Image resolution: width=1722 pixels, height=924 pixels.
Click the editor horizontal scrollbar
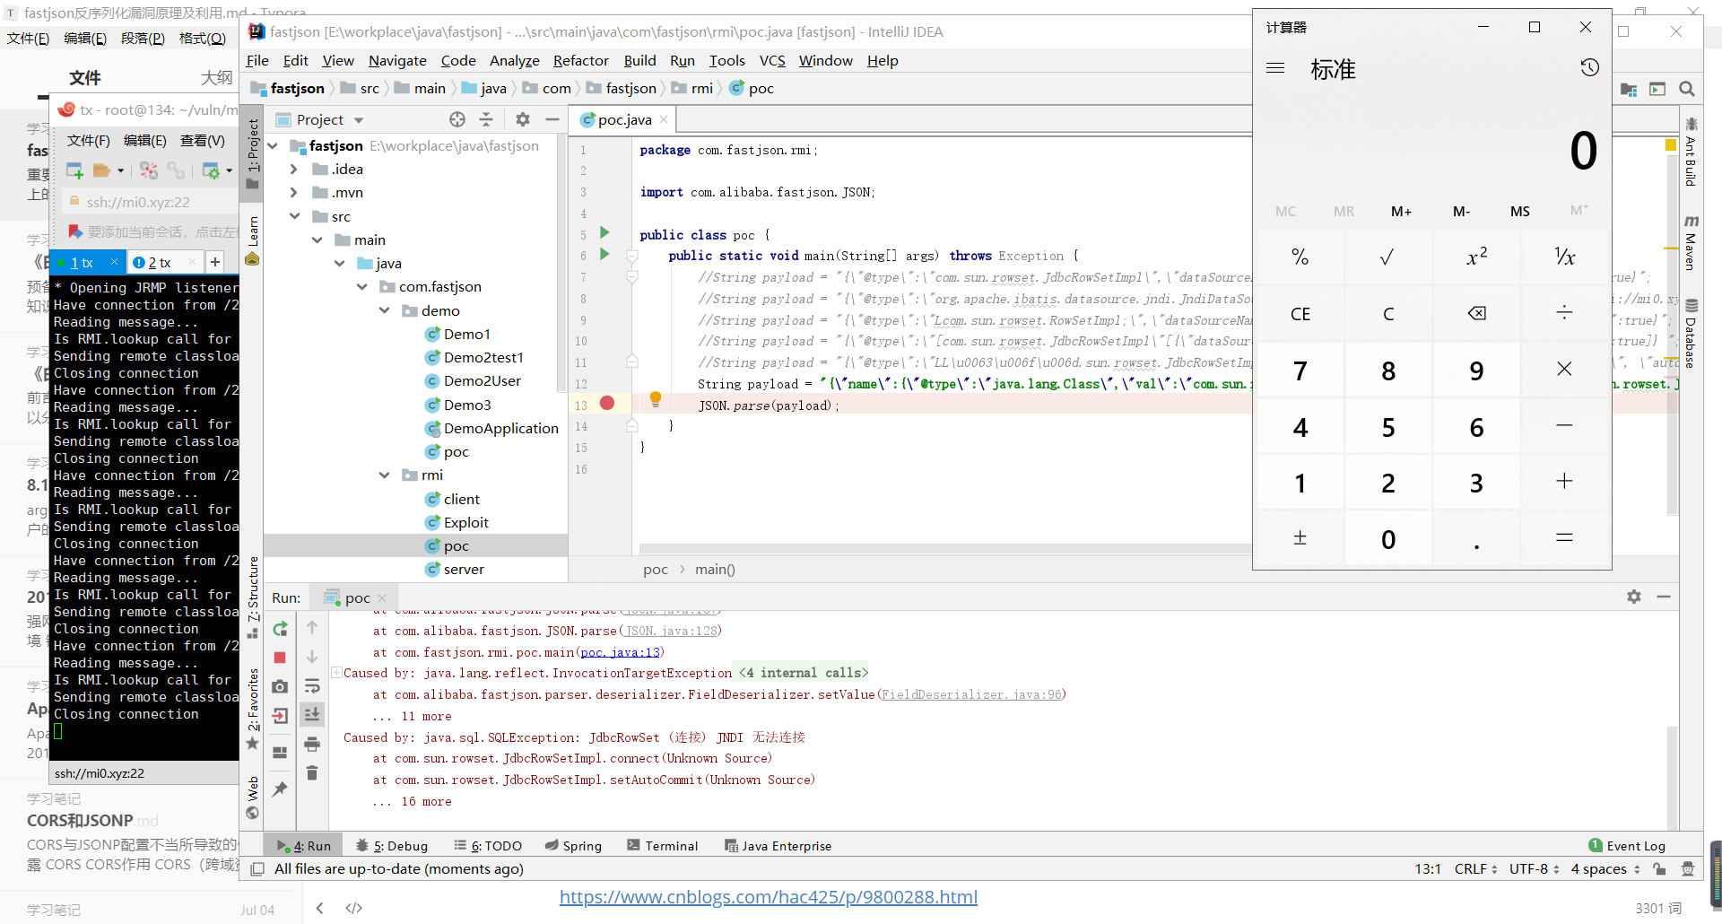click(x=945, y=548)
